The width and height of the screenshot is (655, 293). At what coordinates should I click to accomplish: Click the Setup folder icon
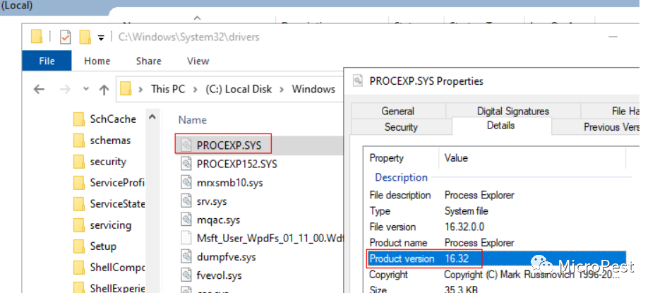pyautogui.click(x=79, y=246)
